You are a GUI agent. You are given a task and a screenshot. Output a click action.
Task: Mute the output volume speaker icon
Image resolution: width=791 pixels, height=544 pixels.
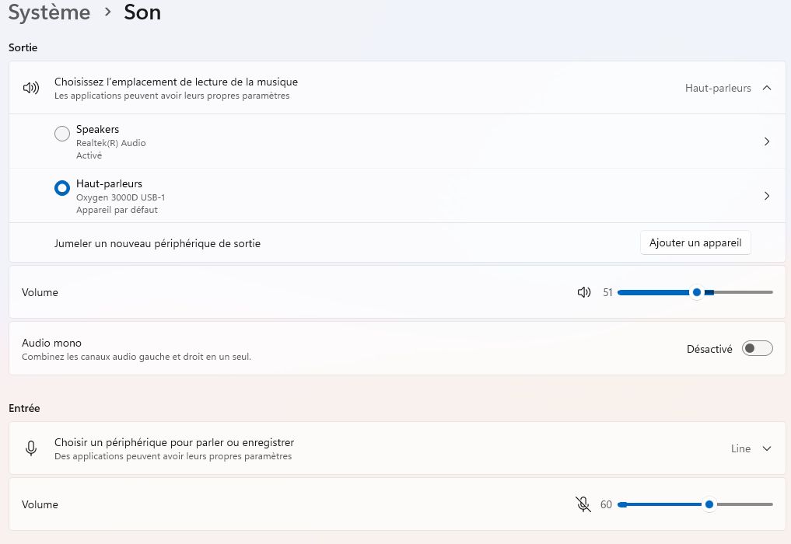click(584, 292)
